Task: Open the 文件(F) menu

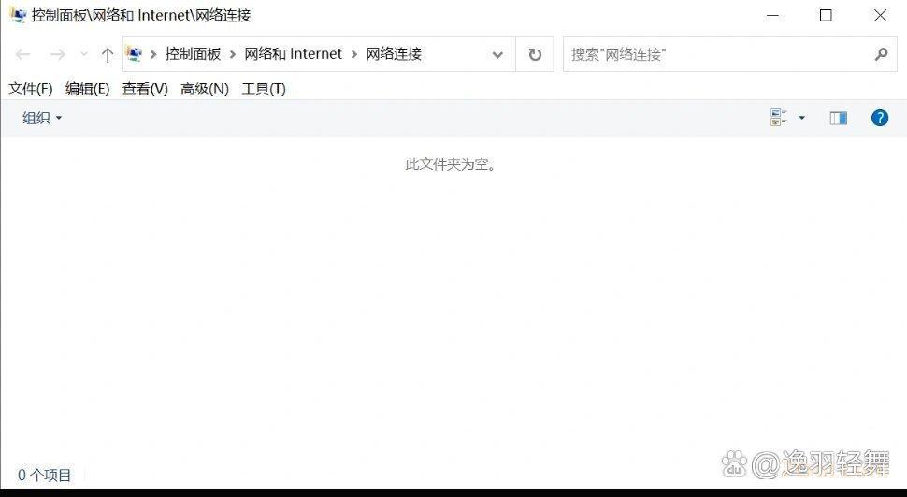Action: click(x=31, y=89)
